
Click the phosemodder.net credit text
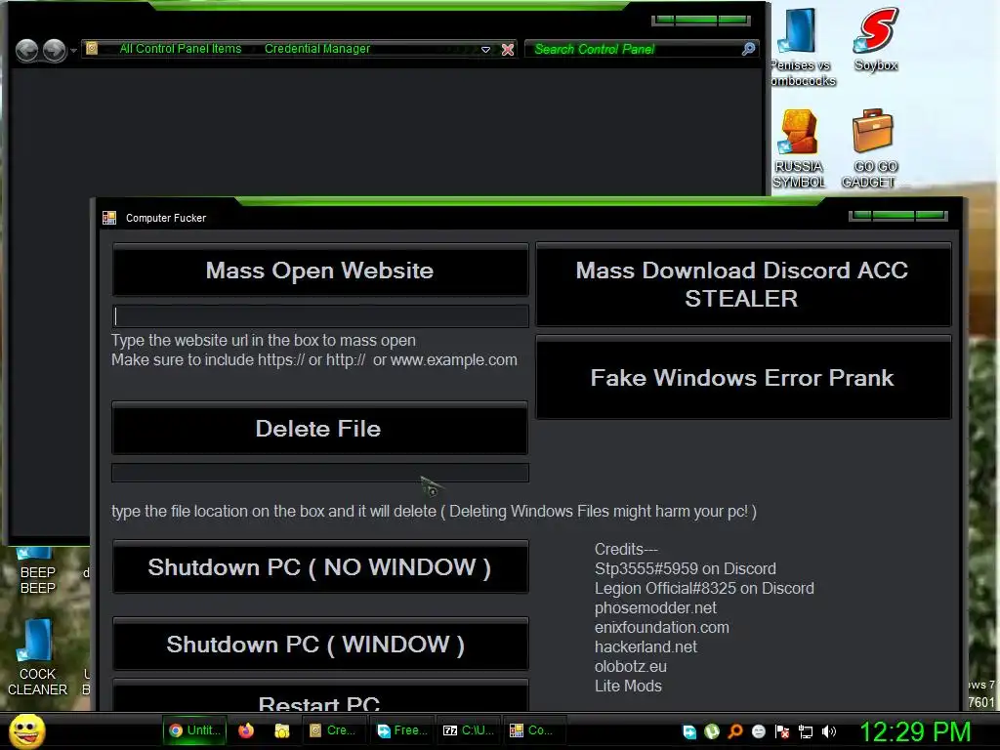coord(655,607)
